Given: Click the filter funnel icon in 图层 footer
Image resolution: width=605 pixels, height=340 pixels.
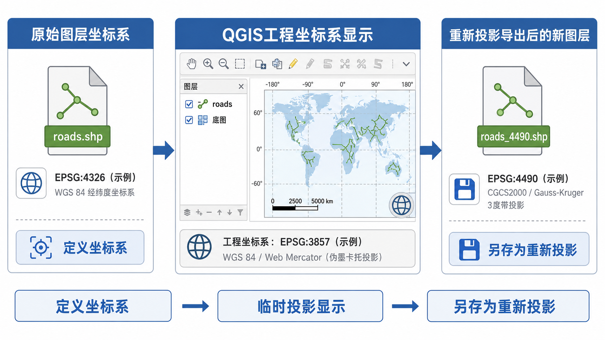Looking at the screenshot, I should 240,212.
